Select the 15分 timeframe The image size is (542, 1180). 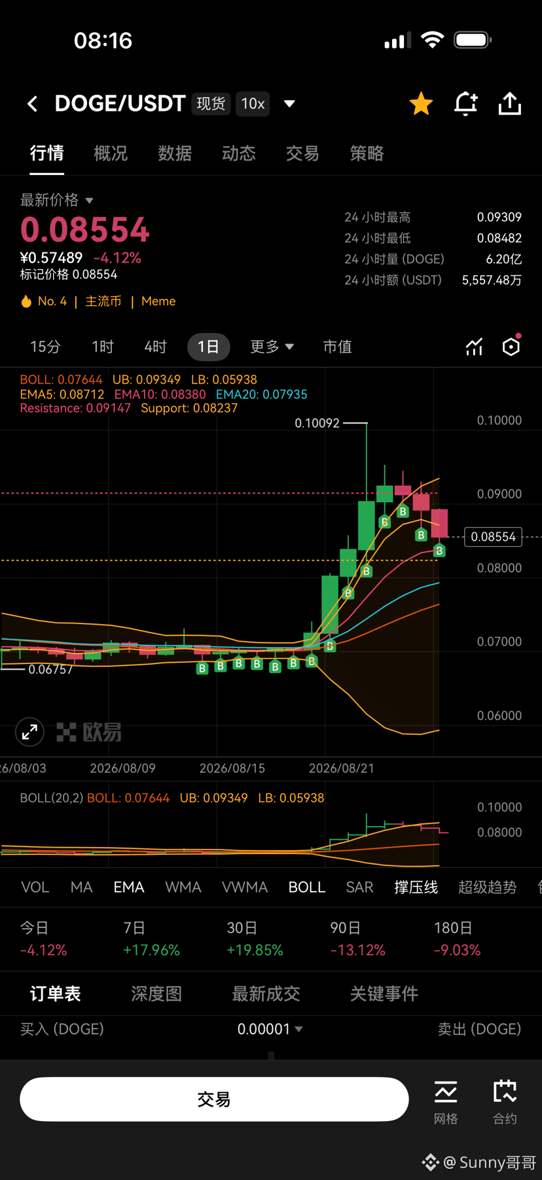(x=45, y=347)
